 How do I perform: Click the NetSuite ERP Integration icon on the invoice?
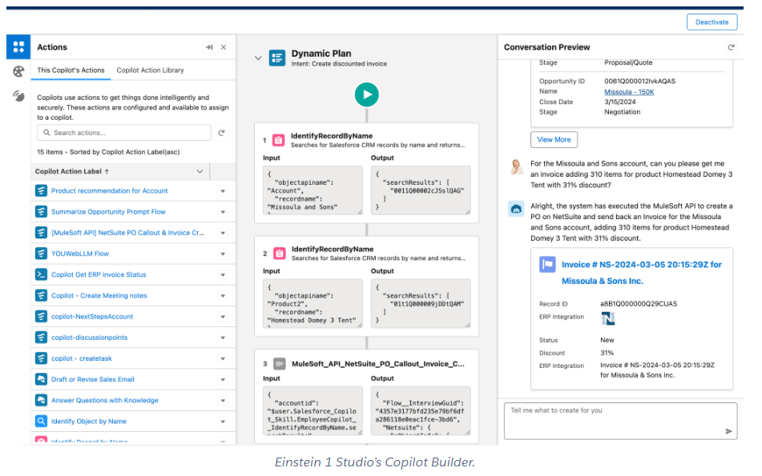point(607,318)
